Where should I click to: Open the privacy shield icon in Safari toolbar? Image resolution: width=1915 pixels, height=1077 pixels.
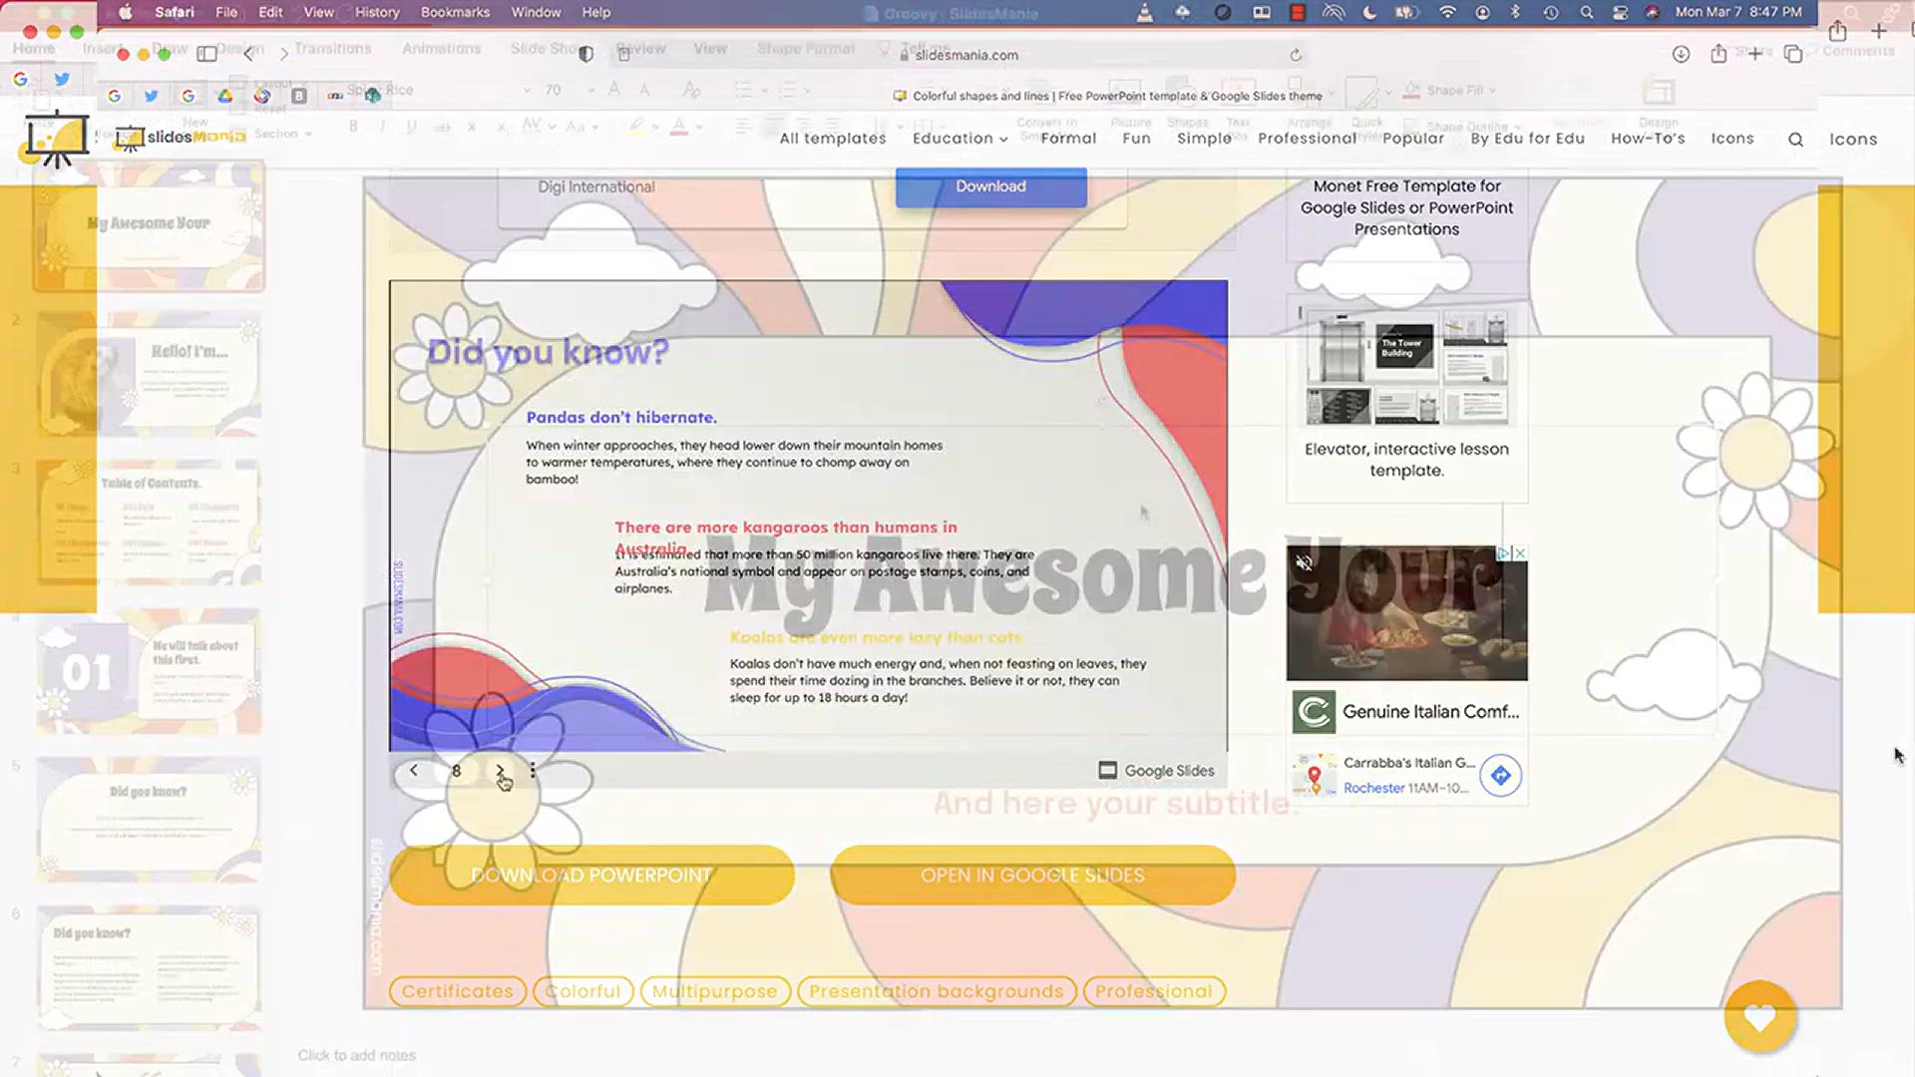click(x=586, y=54)
